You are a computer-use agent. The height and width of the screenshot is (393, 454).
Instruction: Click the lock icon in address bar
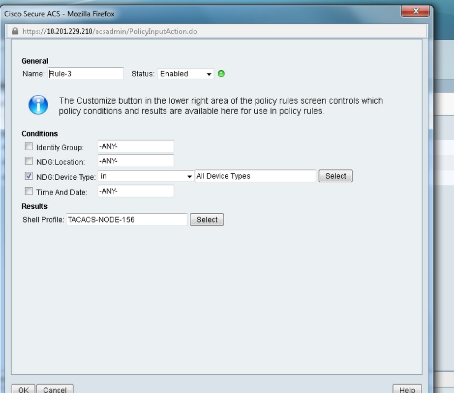15,31
